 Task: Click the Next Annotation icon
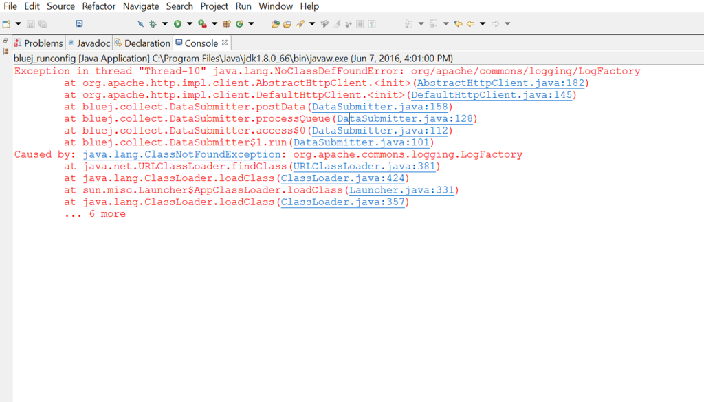click(x=408, y=24)
